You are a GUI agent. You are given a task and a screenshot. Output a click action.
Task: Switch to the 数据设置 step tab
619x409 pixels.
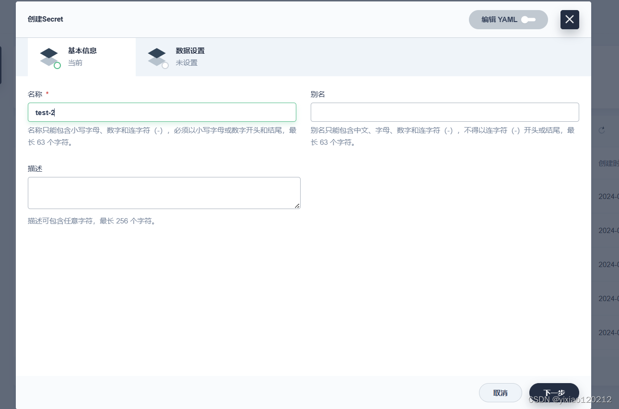coord(189,57)
